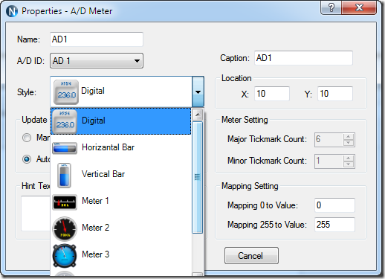Image resolution: width=385 pixels, height=279 pixels.
Task: Click the title bar help question mark
Action: tap(331, 7)
